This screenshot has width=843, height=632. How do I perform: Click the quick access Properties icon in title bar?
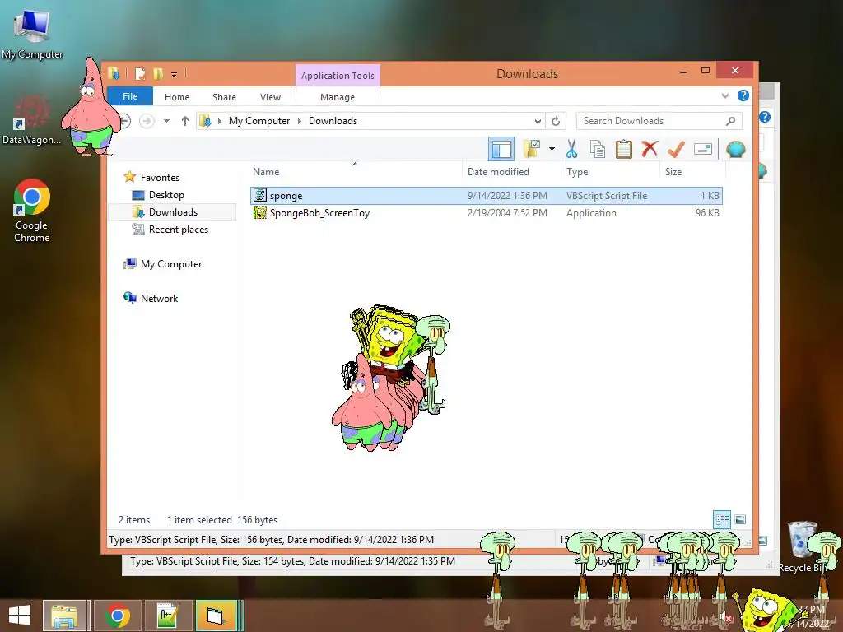(x=140, y=73)
